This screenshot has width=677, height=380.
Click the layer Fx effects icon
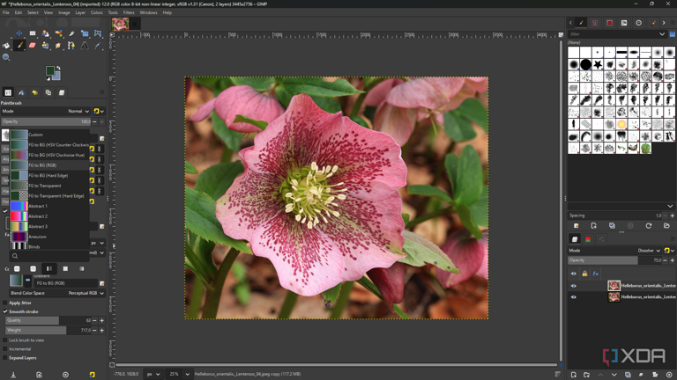(x=595, y=274)
